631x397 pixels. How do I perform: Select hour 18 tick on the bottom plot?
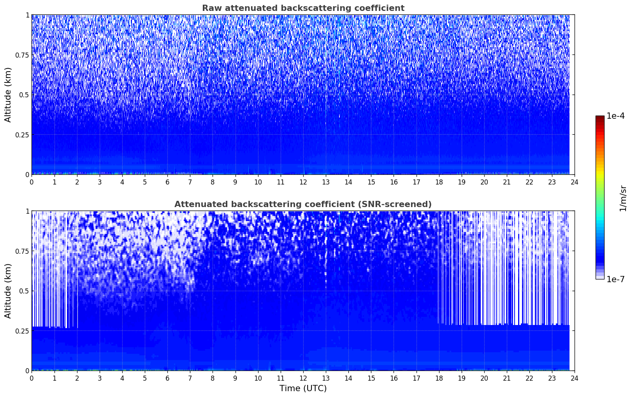pyautogui.click(x=439, y=378)
